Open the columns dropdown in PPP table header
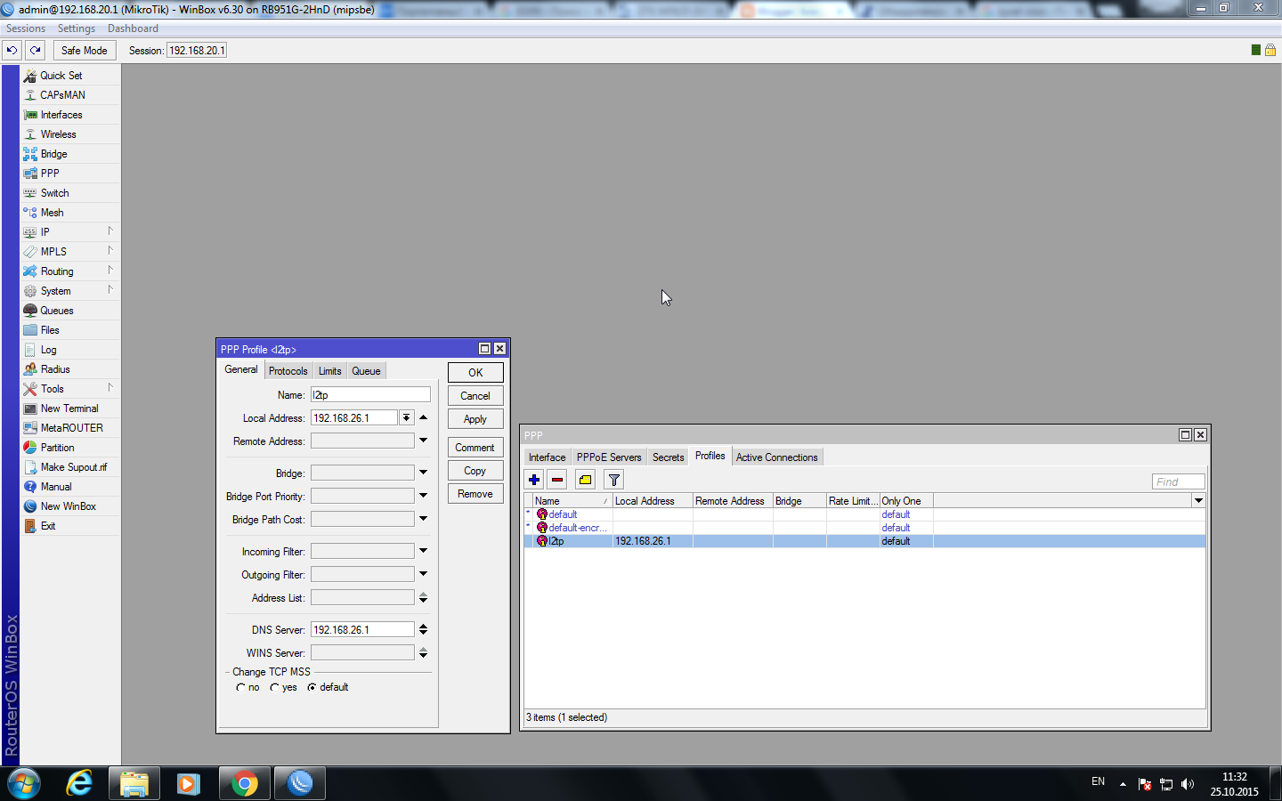1282x801 pixels. point(1198,500)
